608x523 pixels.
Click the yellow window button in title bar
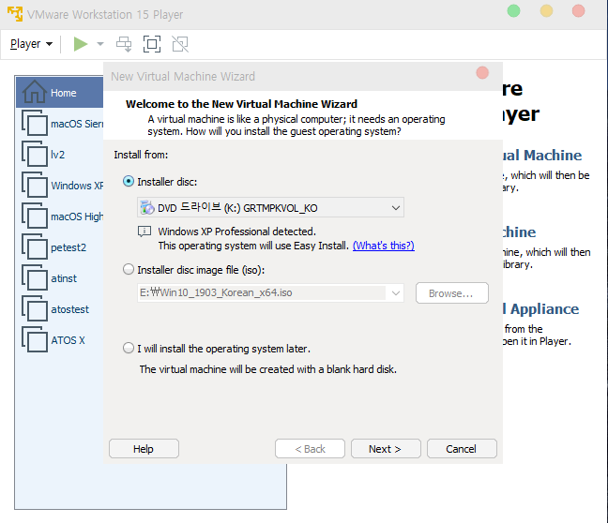(546, 11)
